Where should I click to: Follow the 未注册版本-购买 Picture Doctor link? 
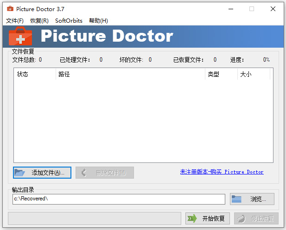click(x=222, y=172)
